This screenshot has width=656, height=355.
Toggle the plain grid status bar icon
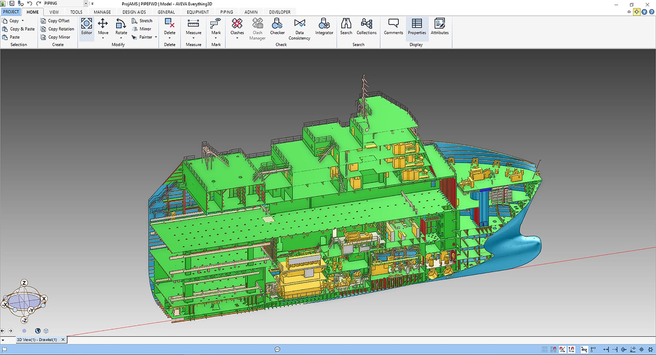pyautogui.click(x=544, y=349)
